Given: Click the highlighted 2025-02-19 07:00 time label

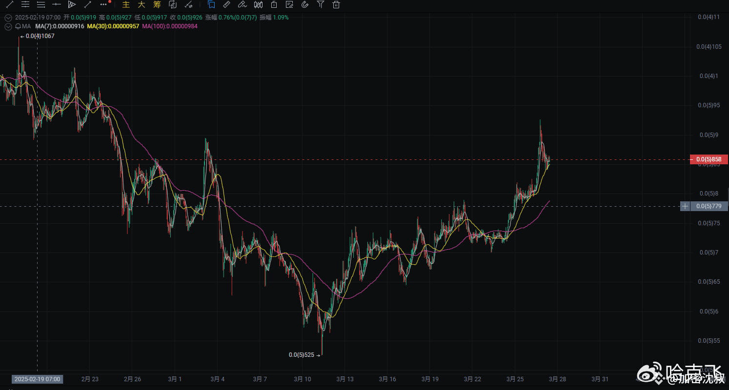Looking at the screenshot, I should pos(38,379).
